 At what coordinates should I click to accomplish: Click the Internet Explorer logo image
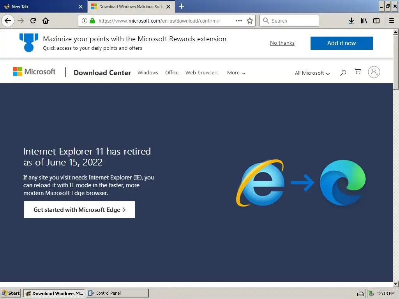point(260,183)
